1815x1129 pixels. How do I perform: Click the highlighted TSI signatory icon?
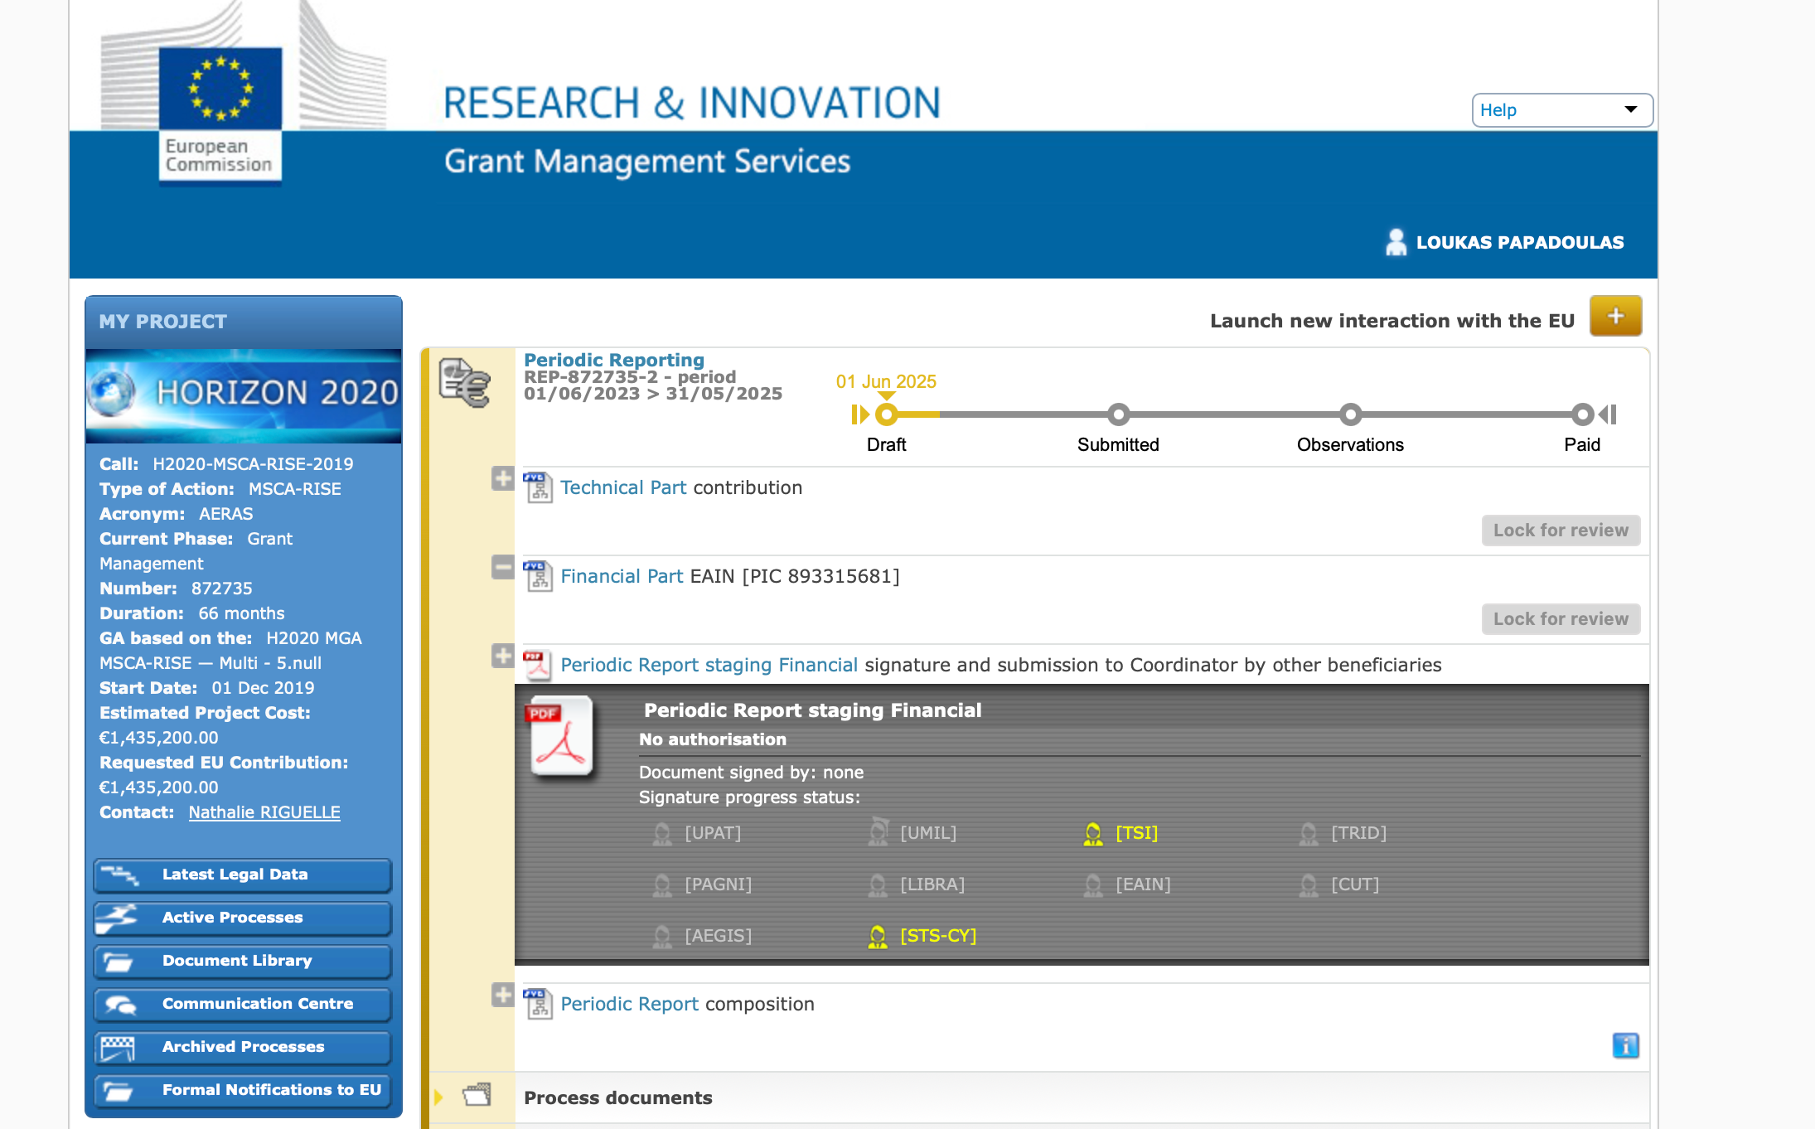(1092, 833)
